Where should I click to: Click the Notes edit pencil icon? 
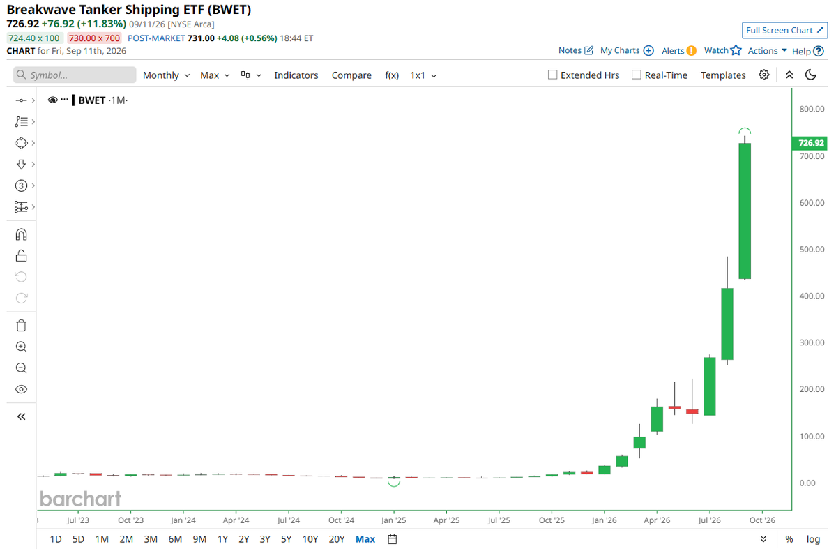tap(588, 50)
